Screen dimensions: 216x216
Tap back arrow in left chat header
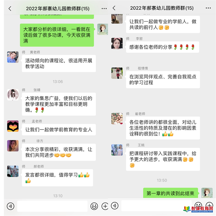pyautogui.click(x=10, y=9)
